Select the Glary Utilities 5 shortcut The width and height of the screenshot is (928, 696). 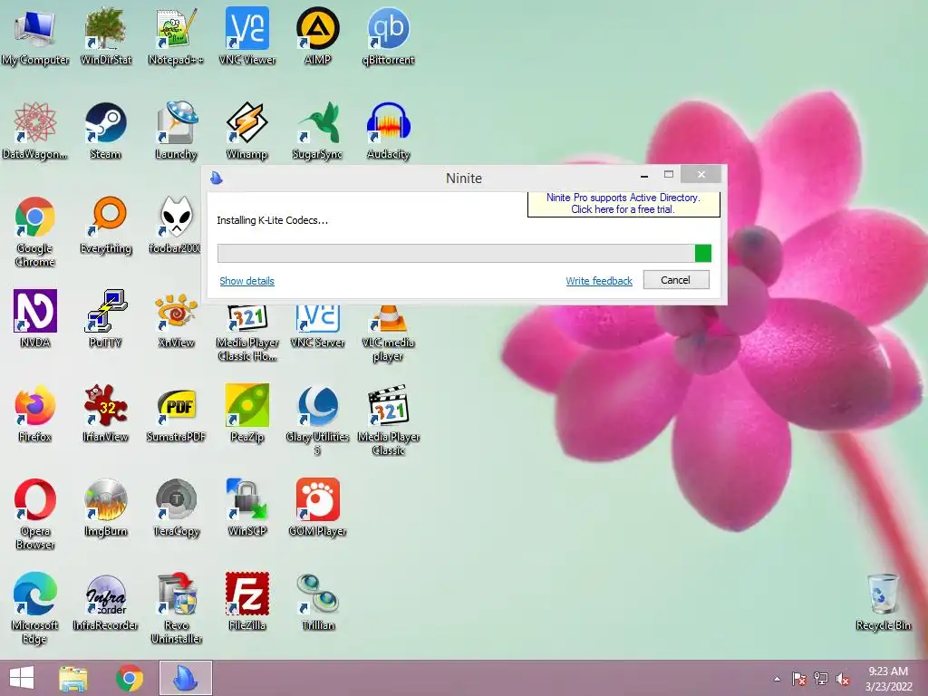coord(317,420)
